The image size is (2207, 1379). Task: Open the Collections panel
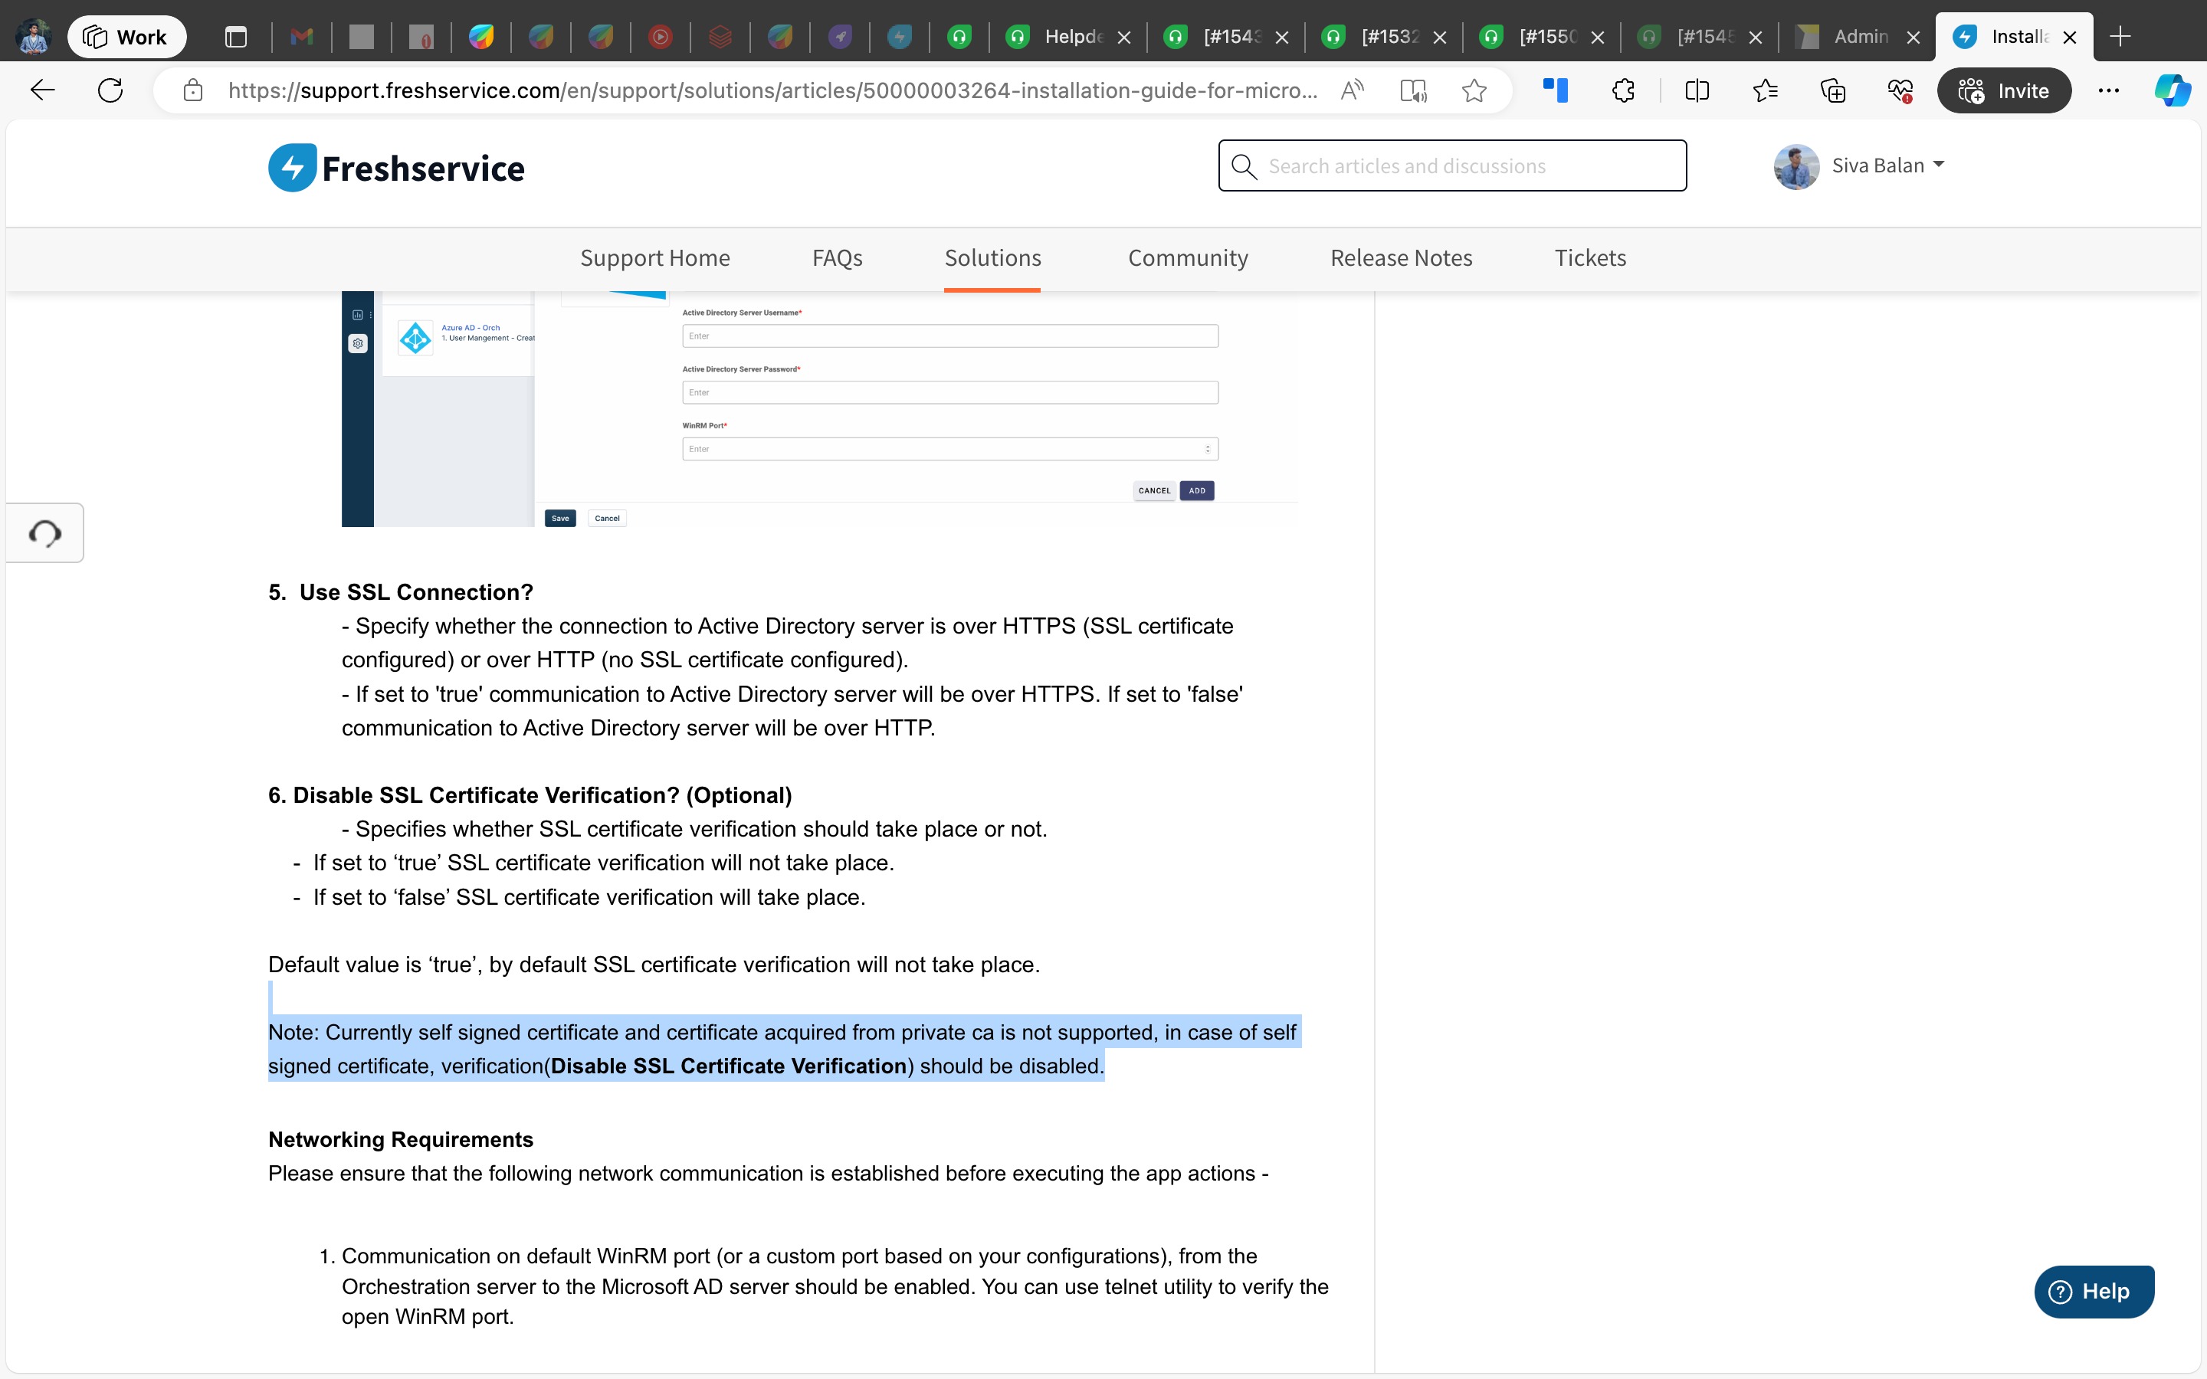[1833, 90]
